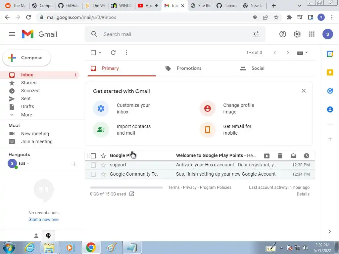This screenshot has height=254, width=339.
Task: Star the support email
Action: coord(103,165)
